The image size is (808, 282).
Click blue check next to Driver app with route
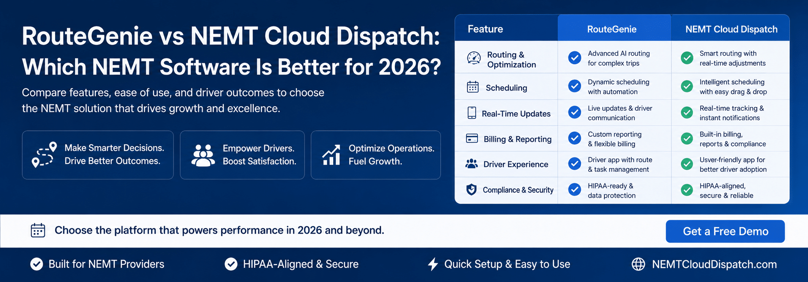(575, 164)
